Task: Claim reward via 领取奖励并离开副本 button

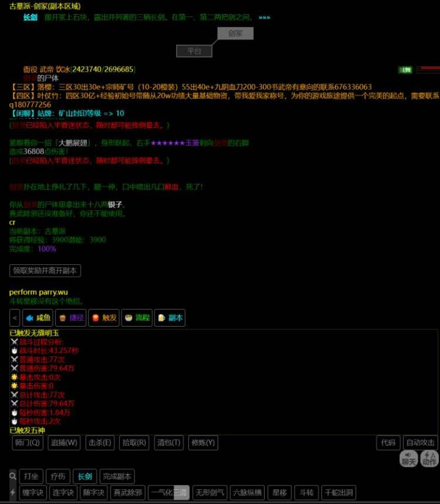Action: [x=45, y=270]
